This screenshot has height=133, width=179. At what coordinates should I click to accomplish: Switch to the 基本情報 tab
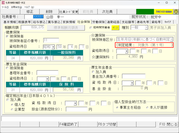pos(10,22)
